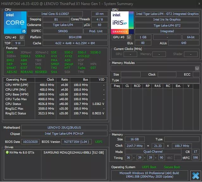This screenshot has height=182, width=202.
Task: Click the Intel Iris Xe Graphics logo
Action: pyautogui.click(x=122, y=23)
